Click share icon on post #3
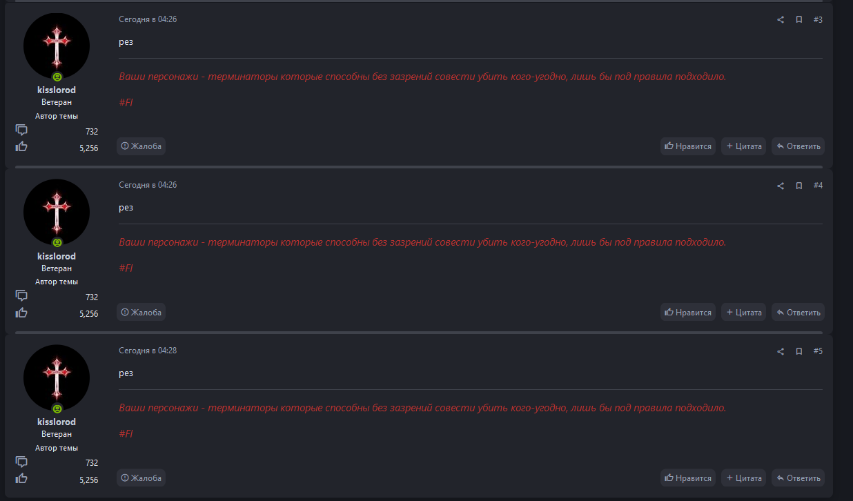 click(781, 20)
